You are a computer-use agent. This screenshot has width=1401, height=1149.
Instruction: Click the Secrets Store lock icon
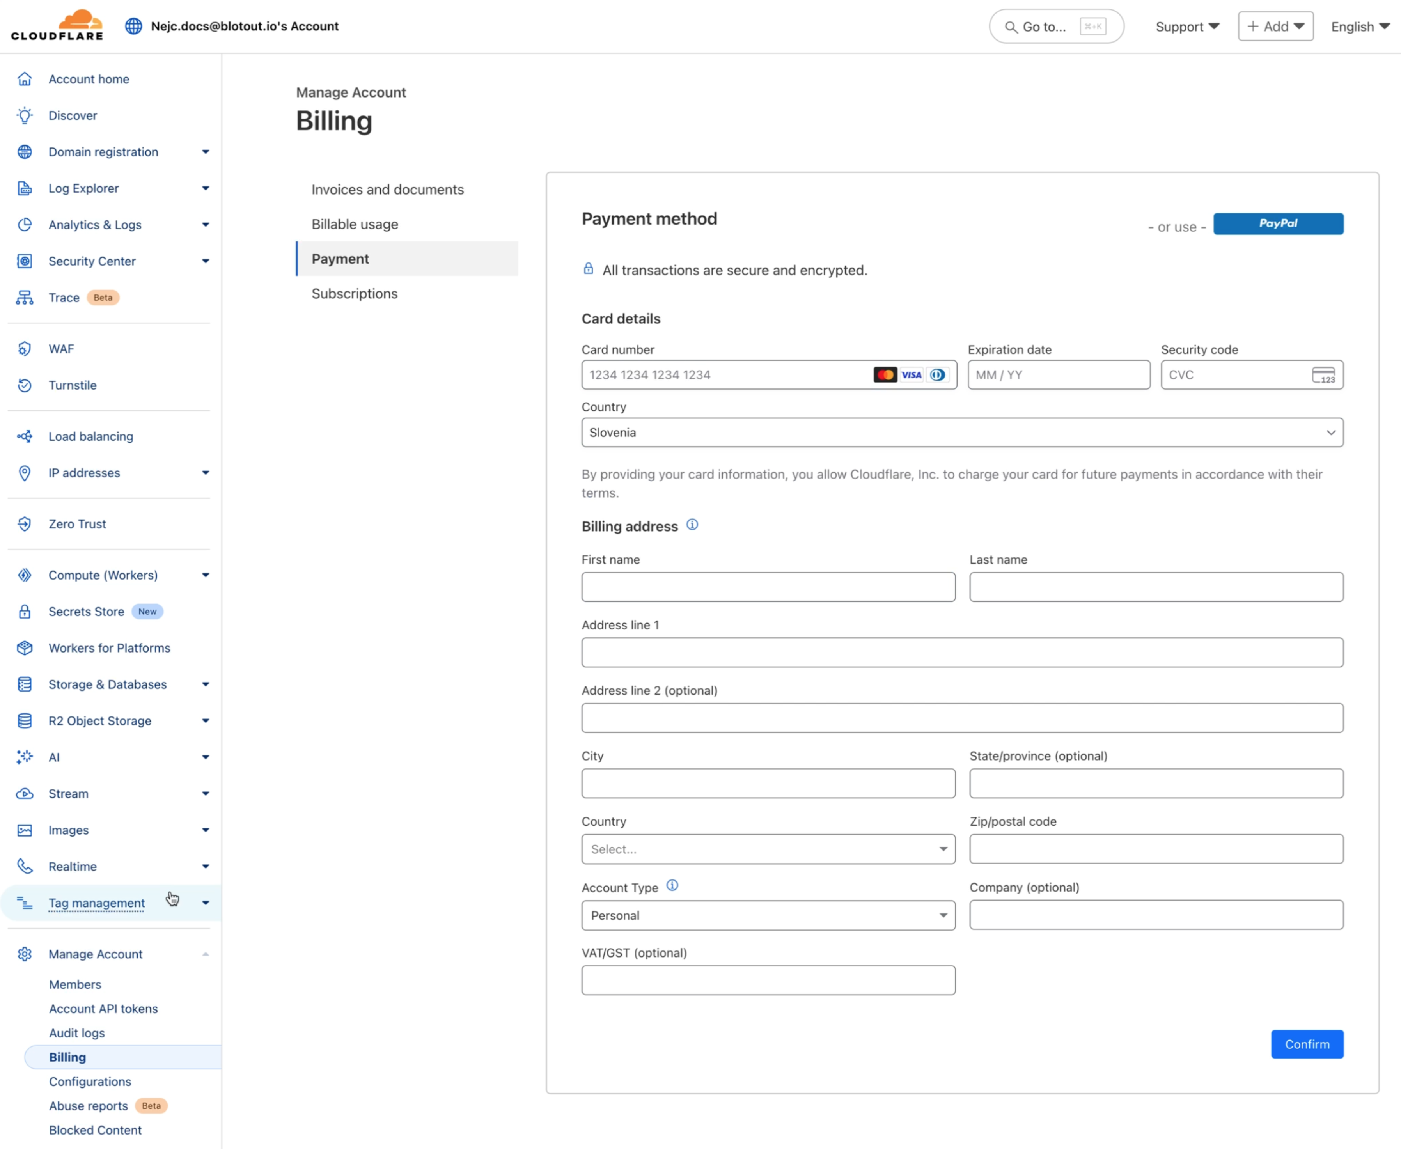tap(25, 612)
